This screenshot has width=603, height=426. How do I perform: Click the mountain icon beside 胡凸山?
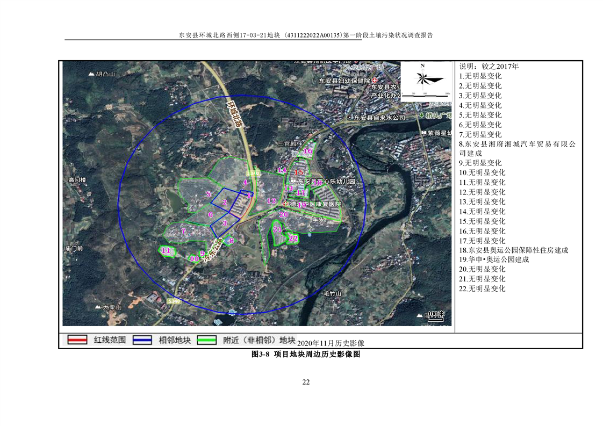point(91,74)
